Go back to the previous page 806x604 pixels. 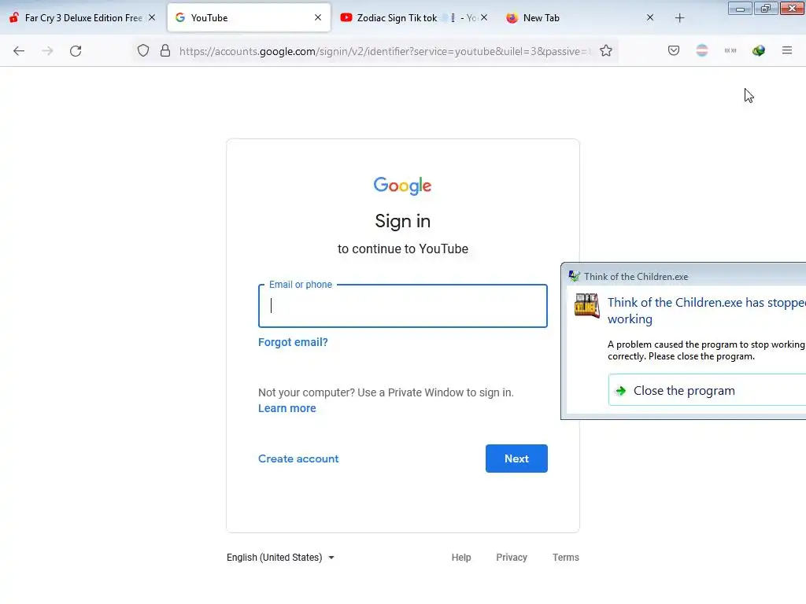pos(19,51)
